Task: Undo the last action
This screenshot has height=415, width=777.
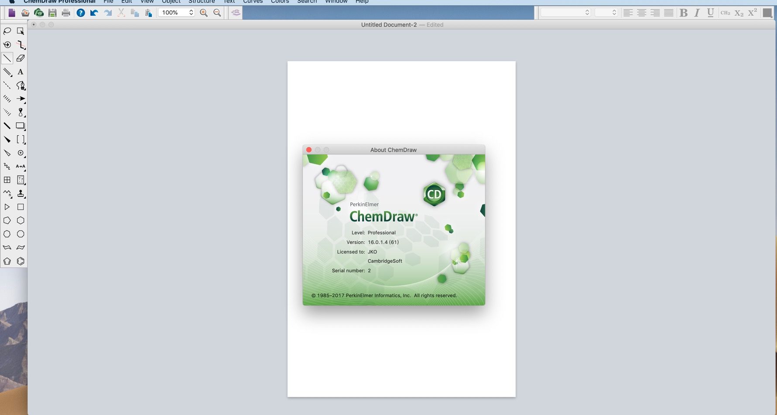Action: pyautogui.click(x=94, y=13)
